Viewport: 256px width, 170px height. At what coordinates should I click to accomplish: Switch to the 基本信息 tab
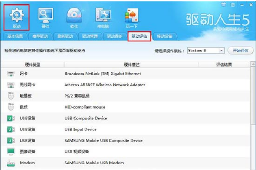15,36
